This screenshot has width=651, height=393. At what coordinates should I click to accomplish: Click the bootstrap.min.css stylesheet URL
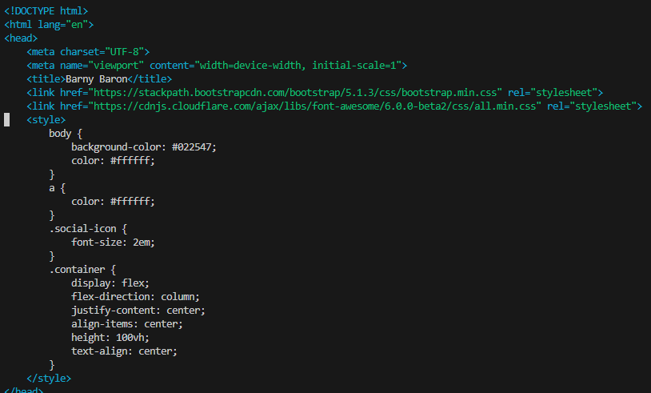295,93
